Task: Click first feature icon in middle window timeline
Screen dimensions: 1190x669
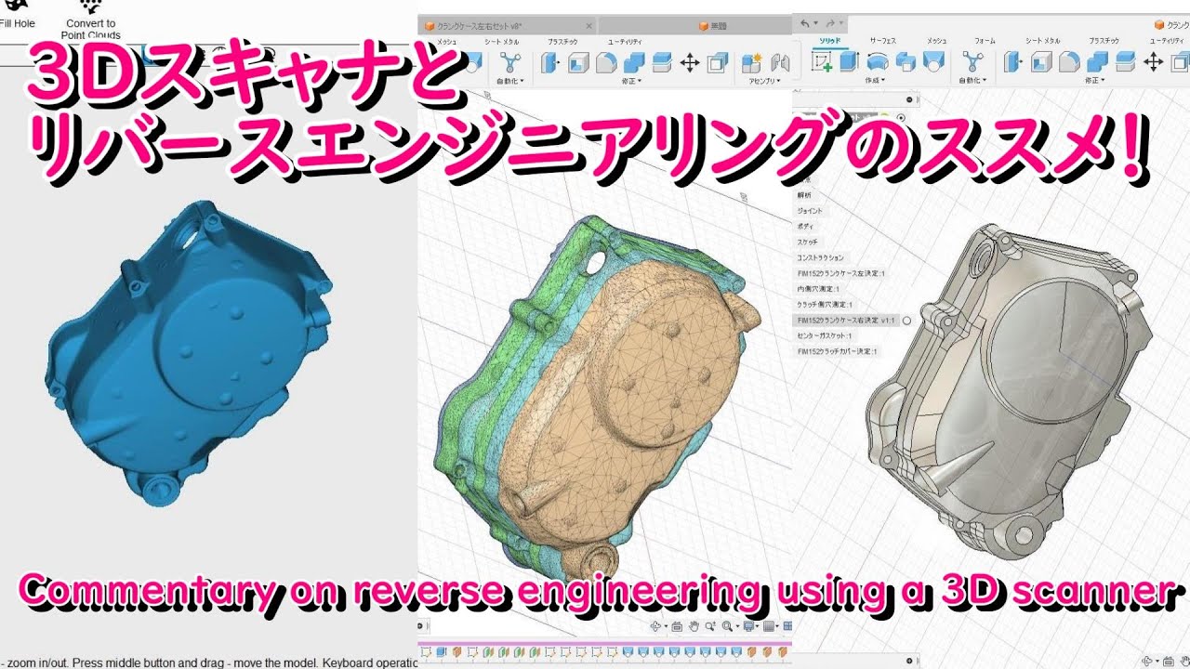Action: [428, 651]
